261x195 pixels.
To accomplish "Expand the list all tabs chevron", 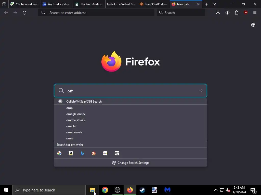I will 214,4.
